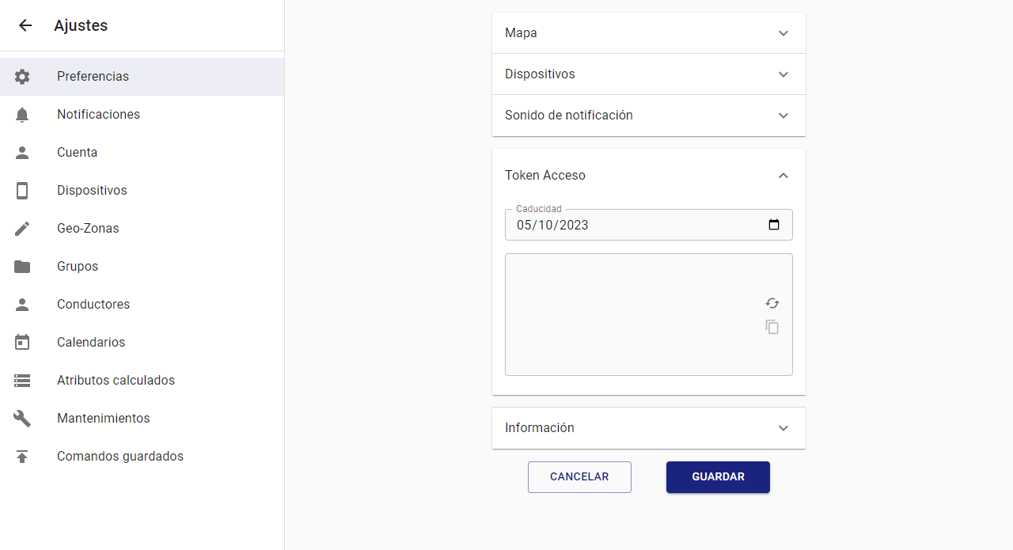Select Dispositivos in the sidebar menu
This screenshot has width=1013, height=550.
coord(142,191)
